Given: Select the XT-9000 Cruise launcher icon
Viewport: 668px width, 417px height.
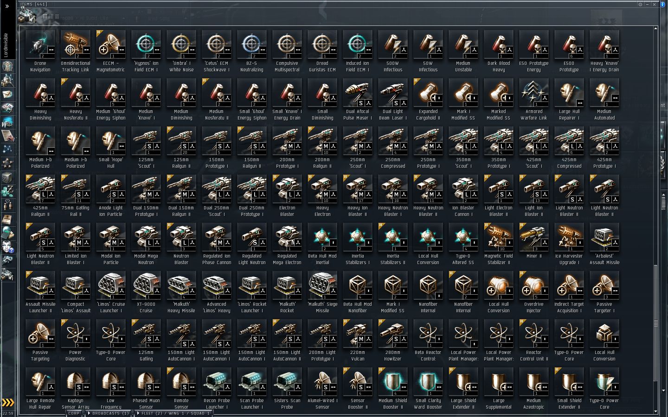Looking at the screenshot, I should tap(146, 286).
